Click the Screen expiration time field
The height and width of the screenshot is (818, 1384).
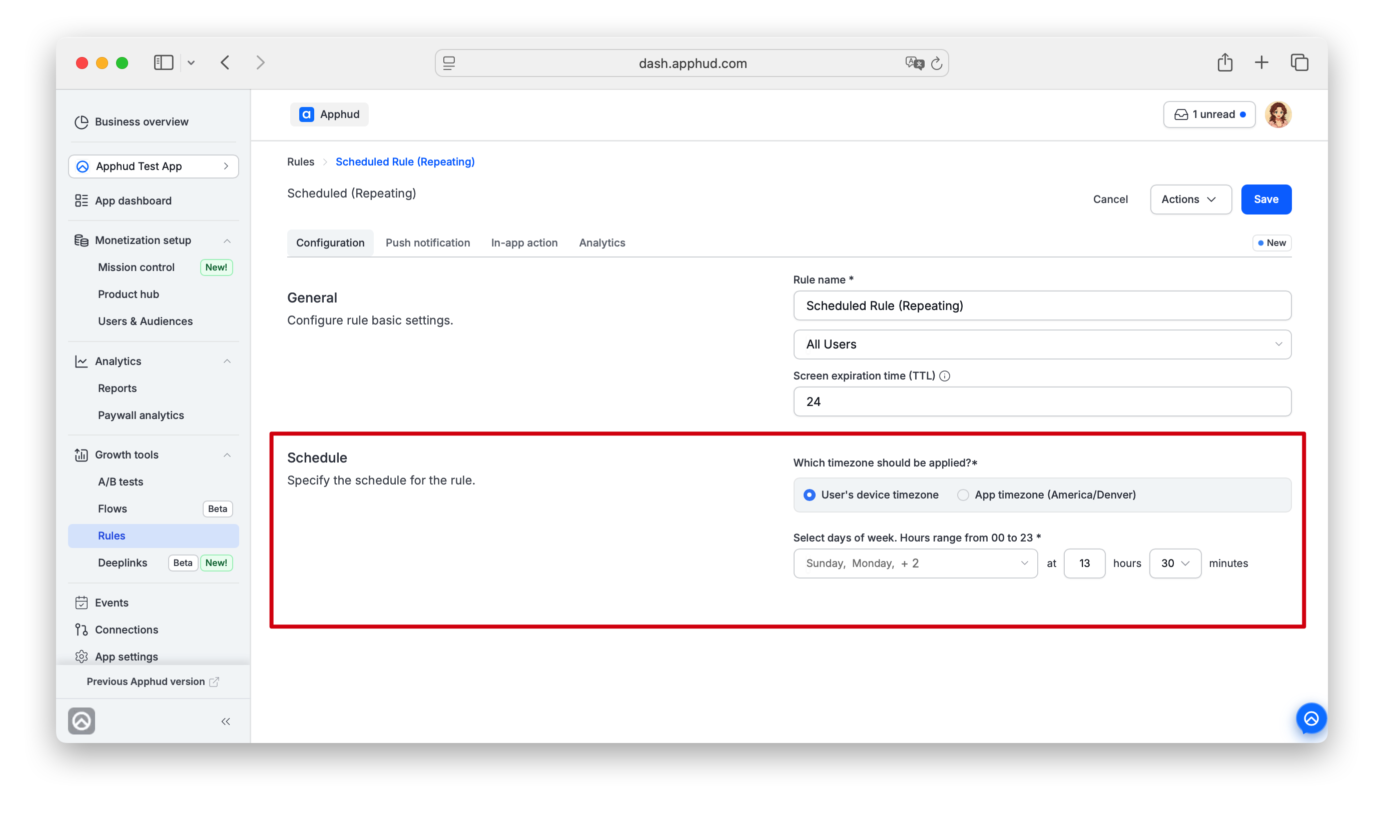[1042, 401]
